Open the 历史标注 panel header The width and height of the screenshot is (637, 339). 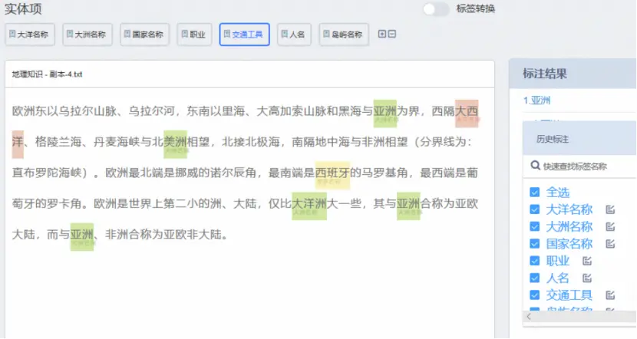point(579,139)
